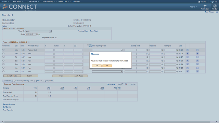Click the green refresh icon beside Date
The width and height of the screenshot is (219, 123).
[x=39, y=35]
